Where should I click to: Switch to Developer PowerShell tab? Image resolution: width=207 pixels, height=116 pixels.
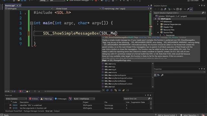tap(14, 111)
